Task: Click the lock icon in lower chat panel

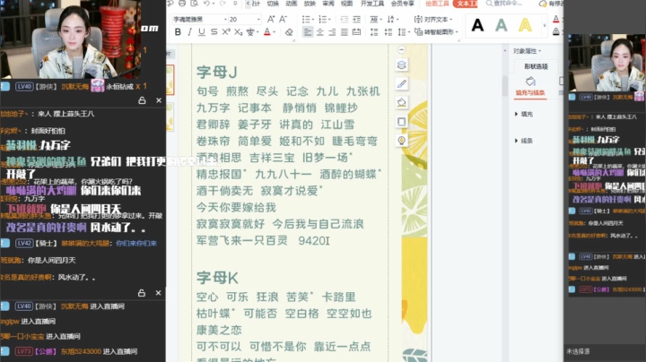Action: click(142, 293)
